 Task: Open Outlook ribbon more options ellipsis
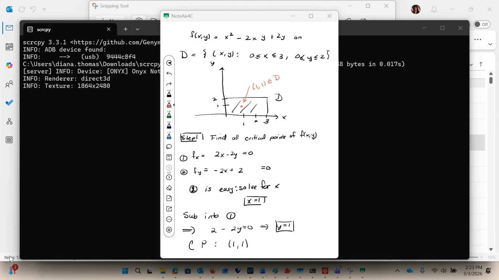478,39
